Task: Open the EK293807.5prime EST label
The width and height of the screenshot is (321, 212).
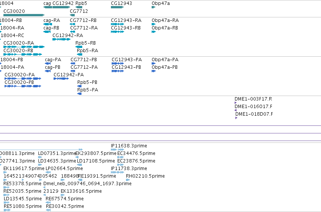Action: pos(96,153)
